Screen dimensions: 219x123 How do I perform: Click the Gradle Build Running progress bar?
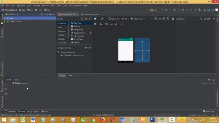pyautogui.click(x=166, y=115)
